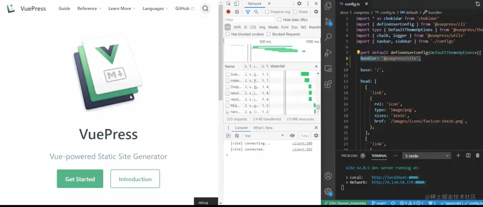483x207 pixels.
Task: Open the Languages navbar dropdown
Action: point(155,9)
